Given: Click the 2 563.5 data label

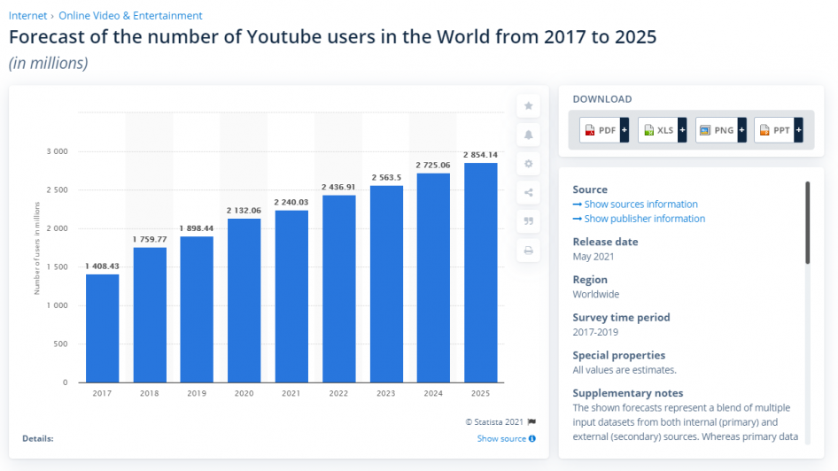Looking at the screenshot, I should tap(386, 177).
